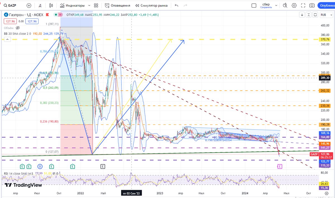Open the Индикаторы indicators dialog
Image resolution: width=335 pixels, height=198 pixels.
coord(73,5)
